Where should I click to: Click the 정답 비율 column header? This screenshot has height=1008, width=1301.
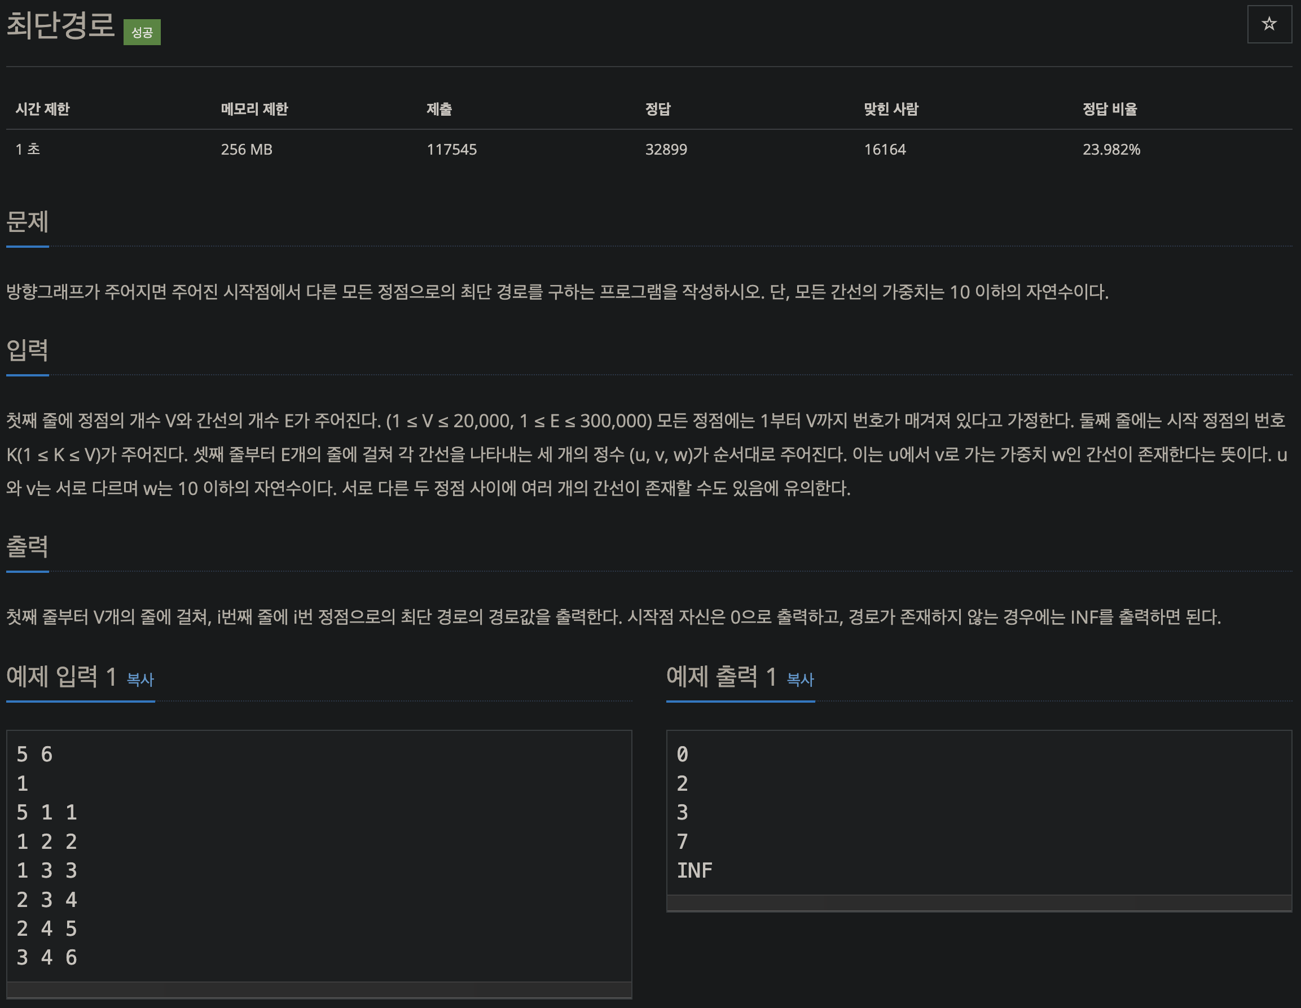tap(1109, 109)
